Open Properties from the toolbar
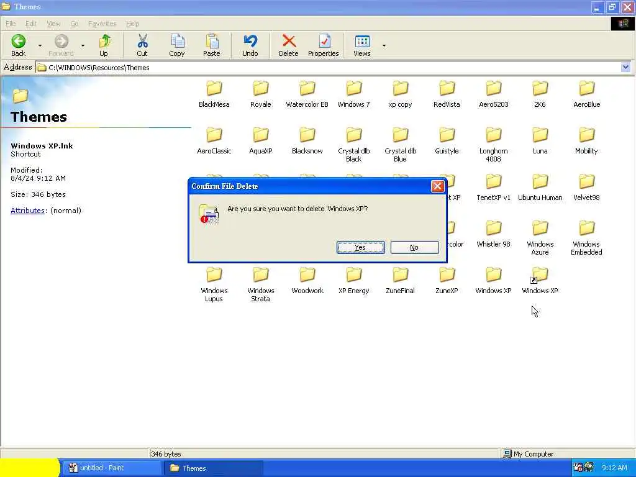 323,45
